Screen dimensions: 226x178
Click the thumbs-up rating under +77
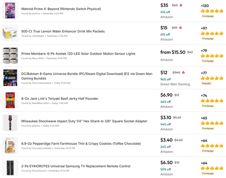click(x=212, y=78)
